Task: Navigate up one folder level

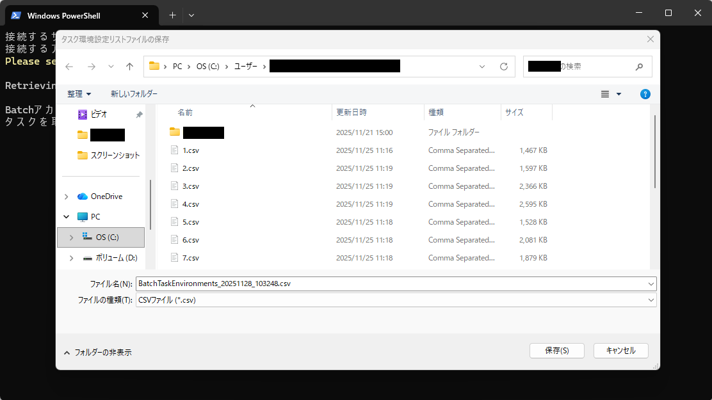Action: point(130,66)
